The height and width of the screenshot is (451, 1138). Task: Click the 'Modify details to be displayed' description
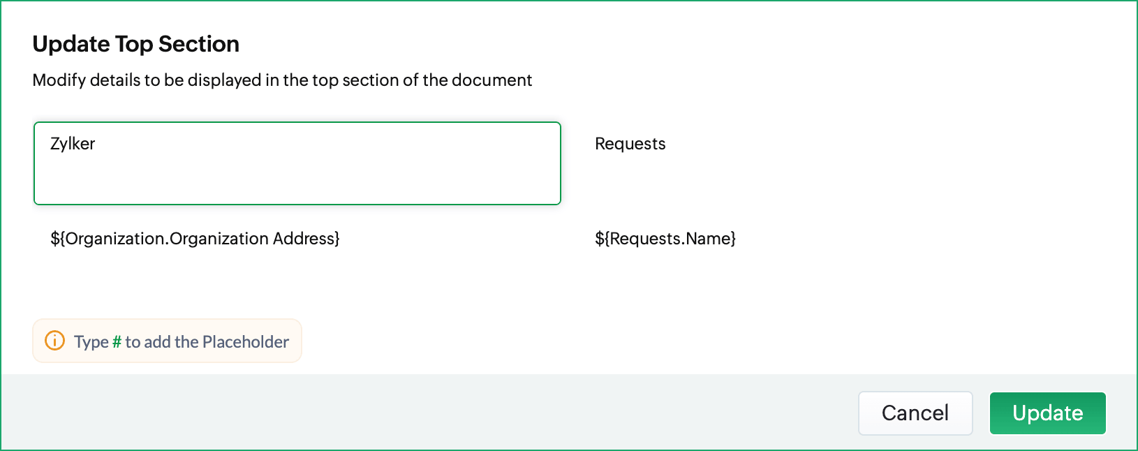click(x=282, y=80)
